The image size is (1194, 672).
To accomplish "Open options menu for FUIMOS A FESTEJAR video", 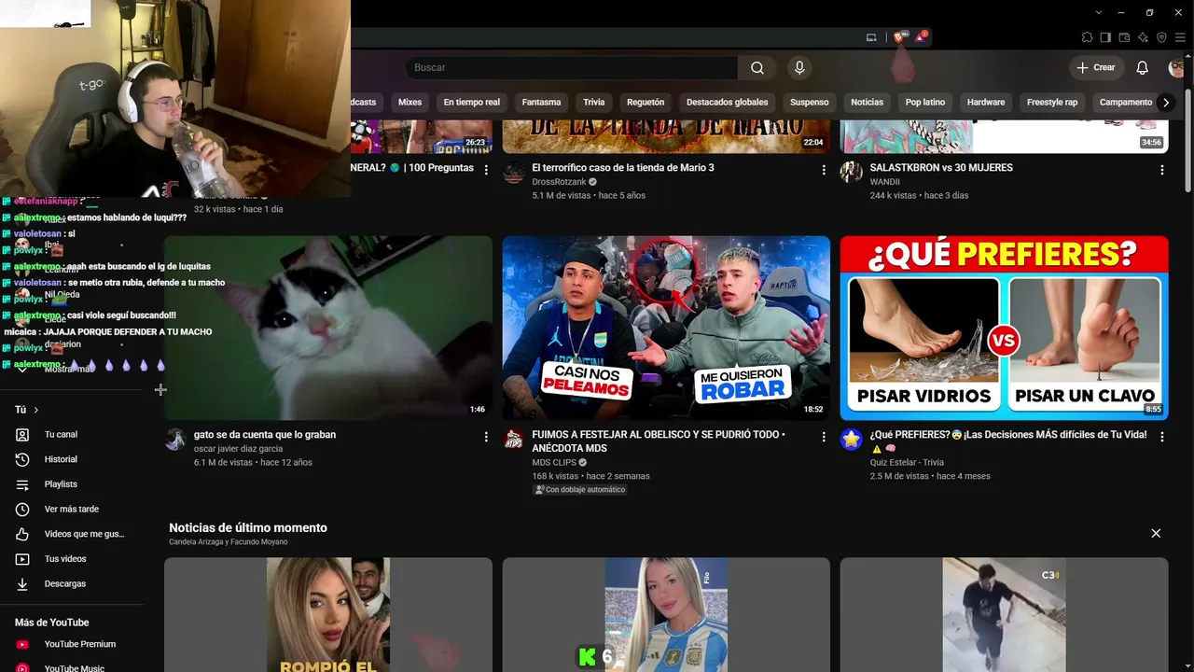I will tap(824, 437).
